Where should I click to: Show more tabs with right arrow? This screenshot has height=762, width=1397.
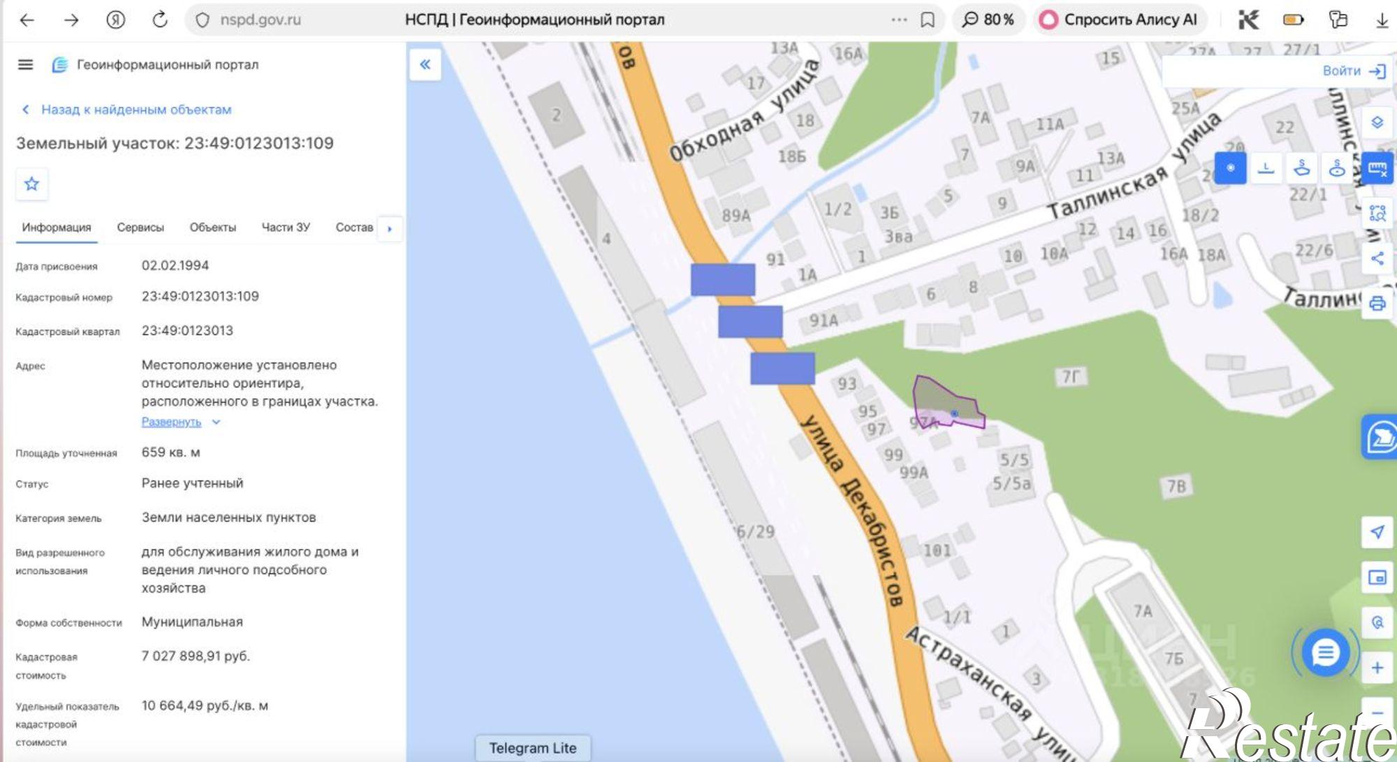[x=390, y=228]
